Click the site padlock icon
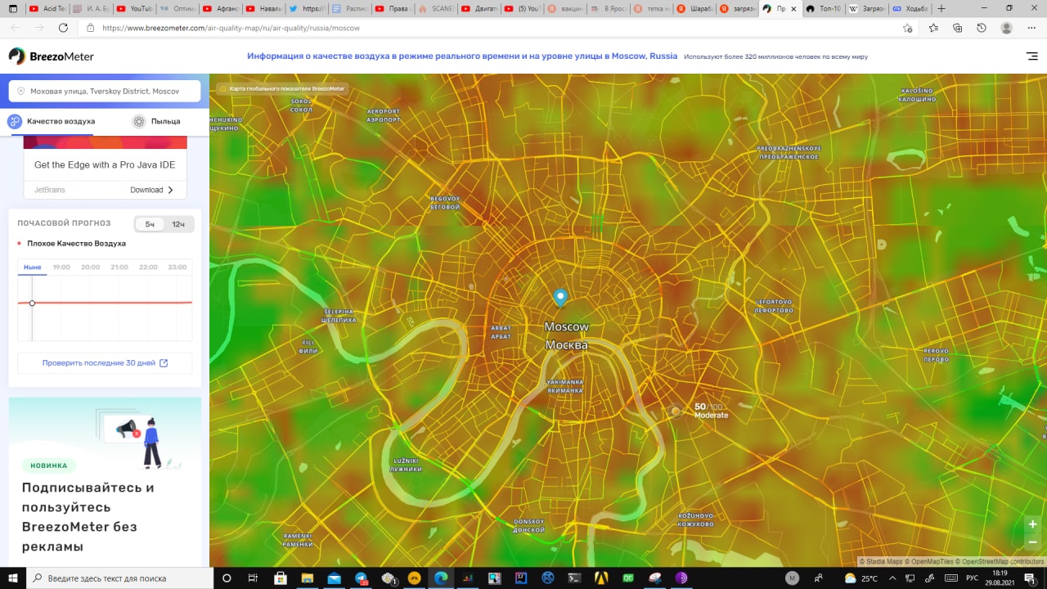Screen dimensions: 1047x589 click(91, 28)
